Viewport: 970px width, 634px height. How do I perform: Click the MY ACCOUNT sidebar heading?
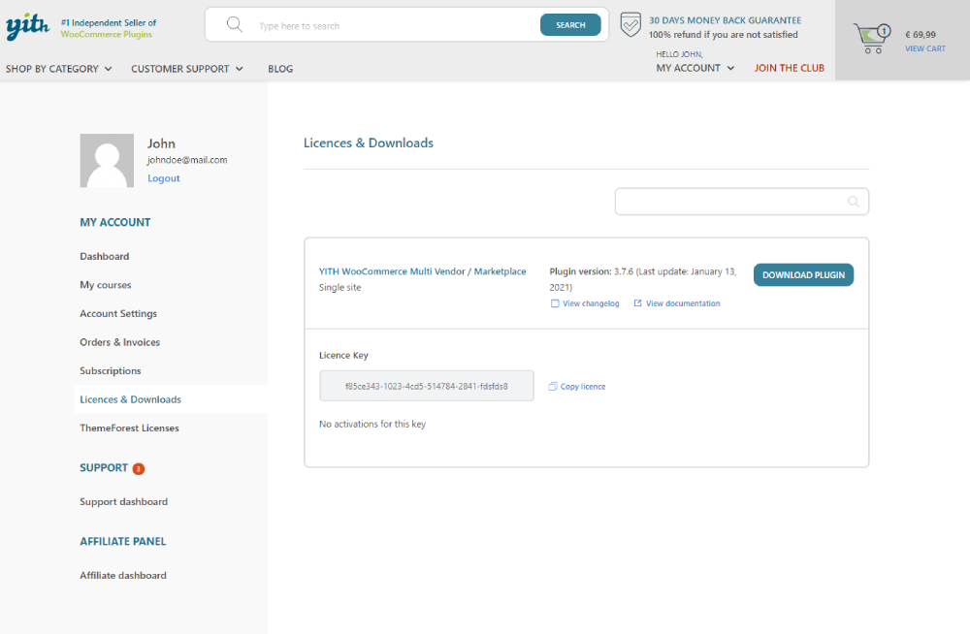coord(115,223)
